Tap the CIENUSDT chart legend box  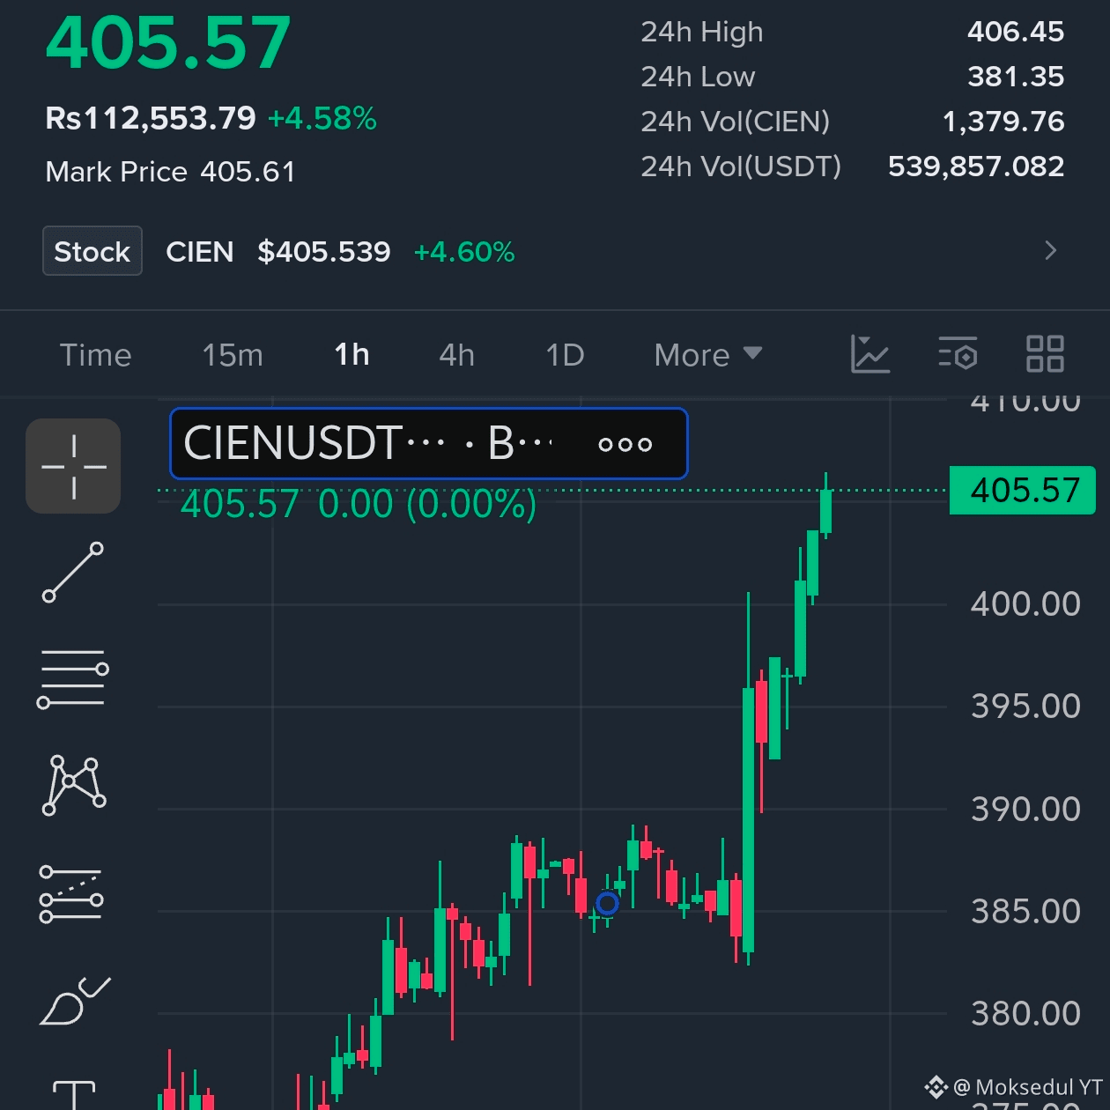[x=428, y=443]
